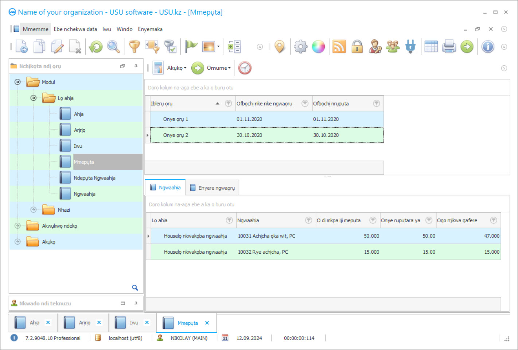Click the green refresh arrow icon
The height and width of the screenshot is (350, 518).
point(96,46)
